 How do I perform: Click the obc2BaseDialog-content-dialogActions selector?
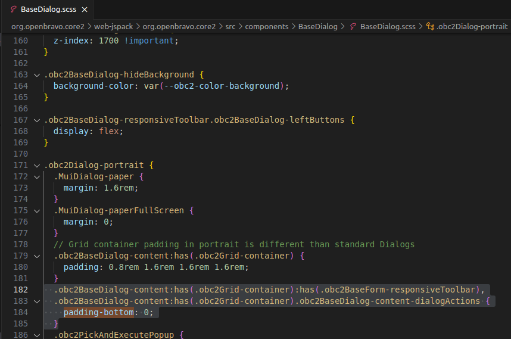coord(388,301)
